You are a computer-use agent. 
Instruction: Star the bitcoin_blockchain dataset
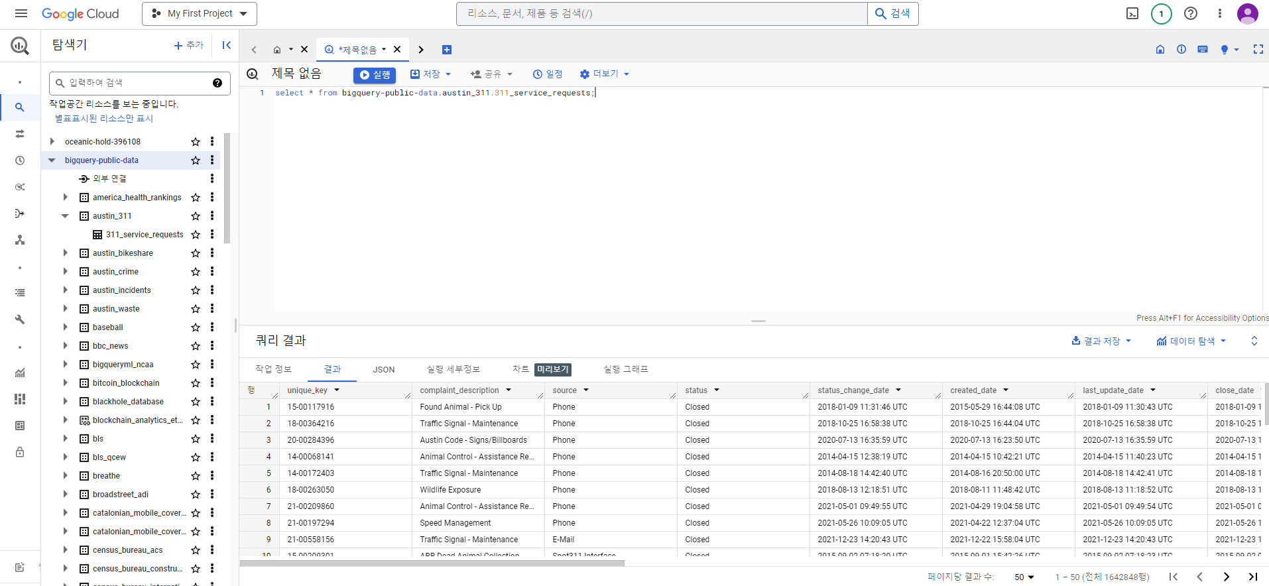pos(196,383)
